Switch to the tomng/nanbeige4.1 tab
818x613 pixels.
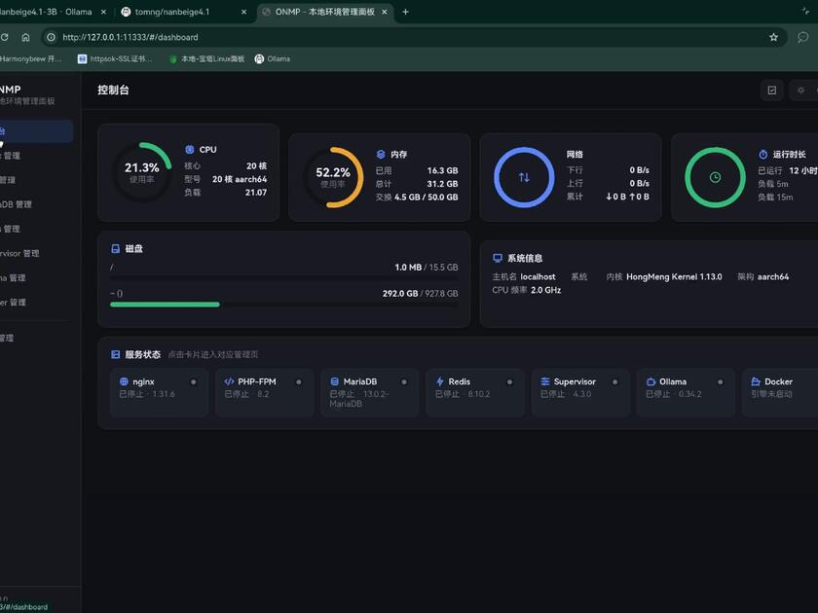pos(172,12)
